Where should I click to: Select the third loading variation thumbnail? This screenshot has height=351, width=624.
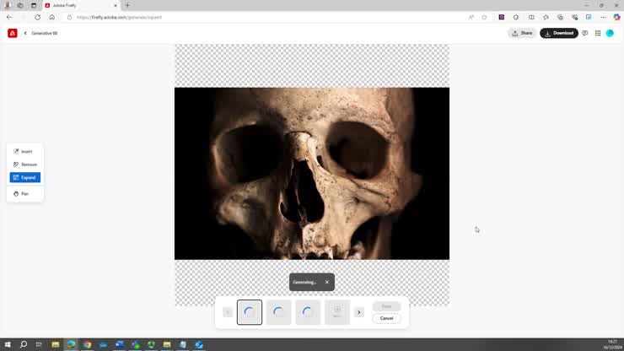(x=308, y=312)
